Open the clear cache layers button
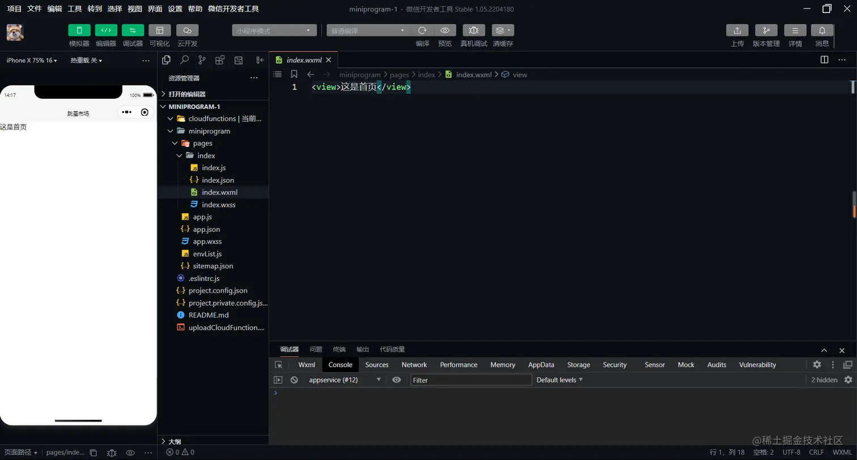 pyautogui.click(x=503, y=30)
